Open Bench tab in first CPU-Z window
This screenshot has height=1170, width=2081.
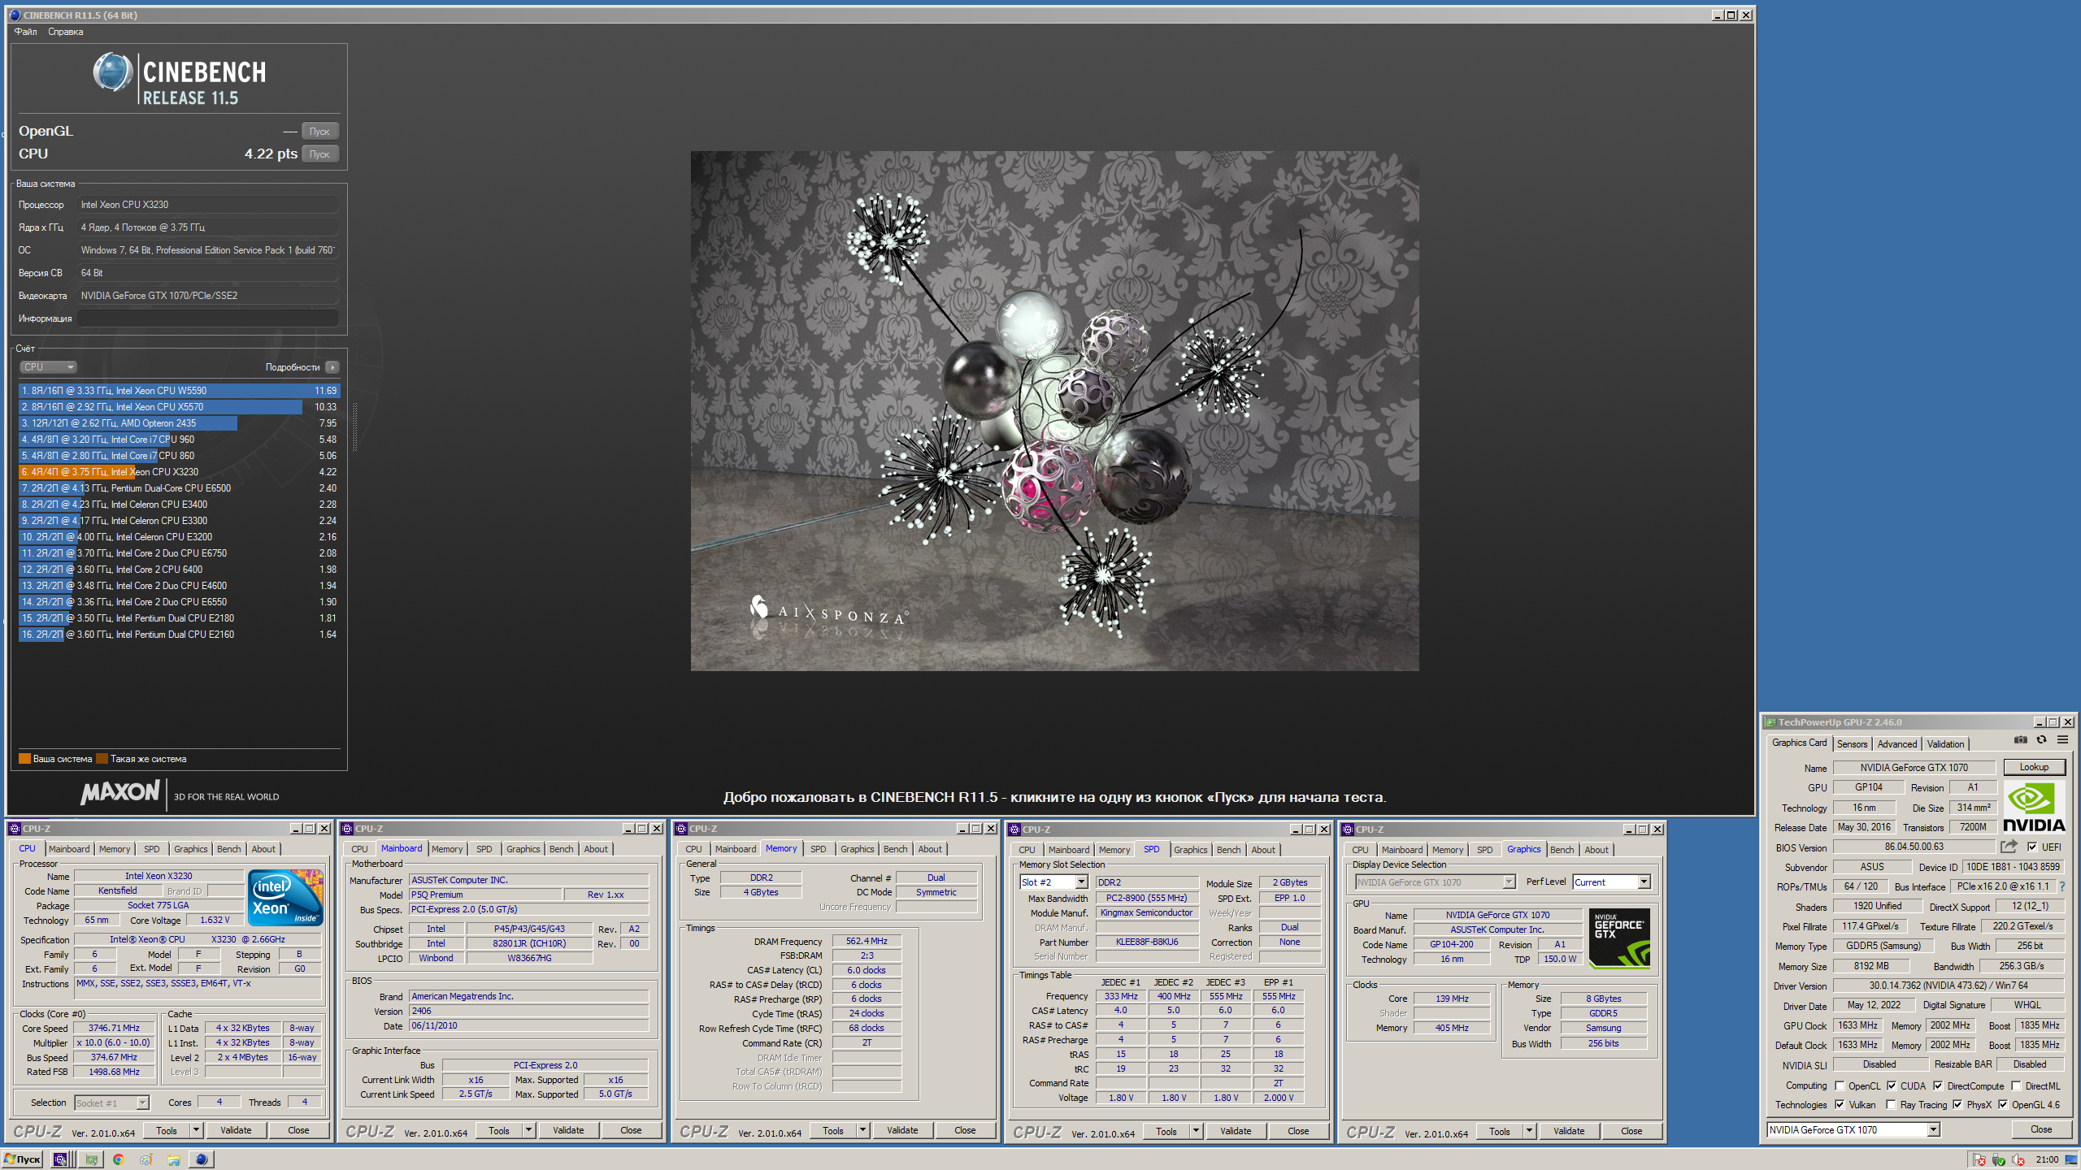pos(228,849)
